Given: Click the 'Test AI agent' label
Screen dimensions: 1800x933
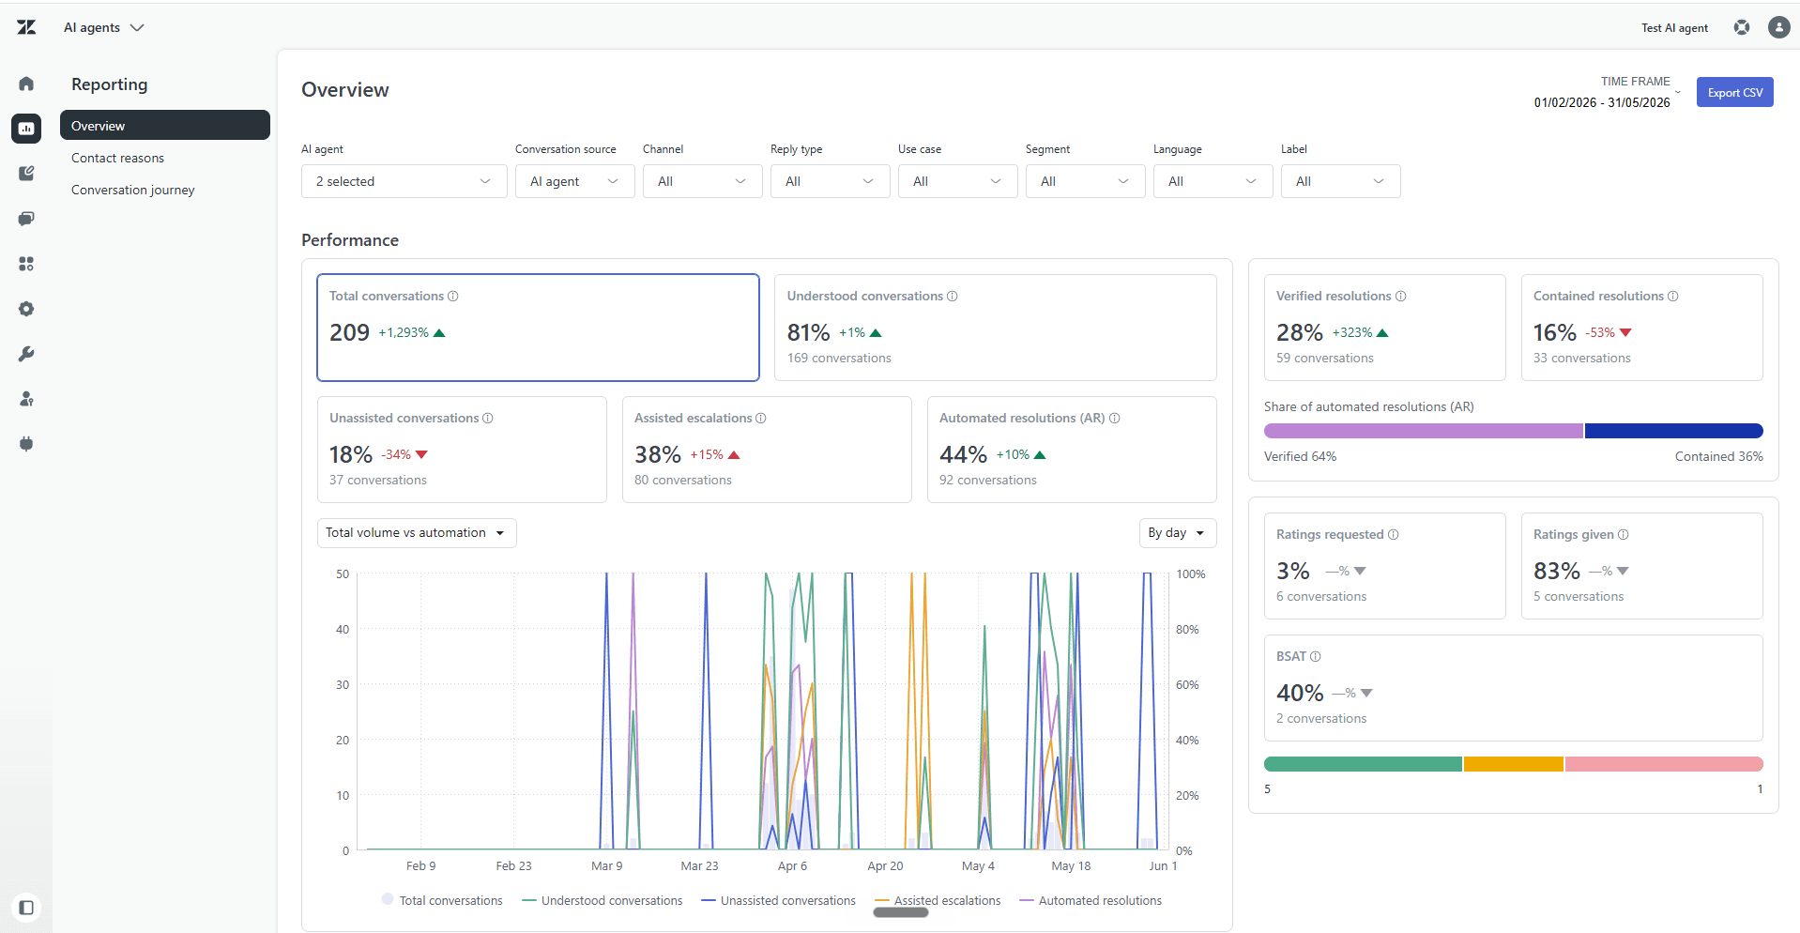Looking at the screenshot, I should [x=1674, y=28].
